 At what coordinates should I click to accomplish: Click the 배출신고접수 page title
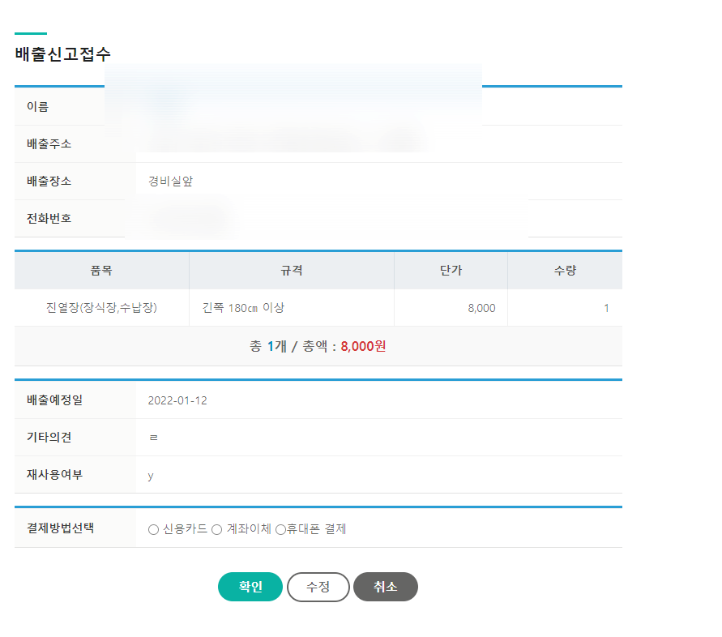(x=61, y=54)
